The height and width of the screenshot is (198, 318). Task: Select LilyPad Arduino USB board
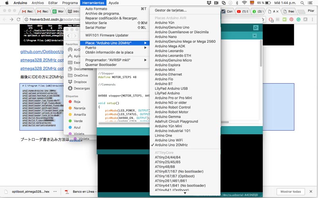(x=171, y=88)
